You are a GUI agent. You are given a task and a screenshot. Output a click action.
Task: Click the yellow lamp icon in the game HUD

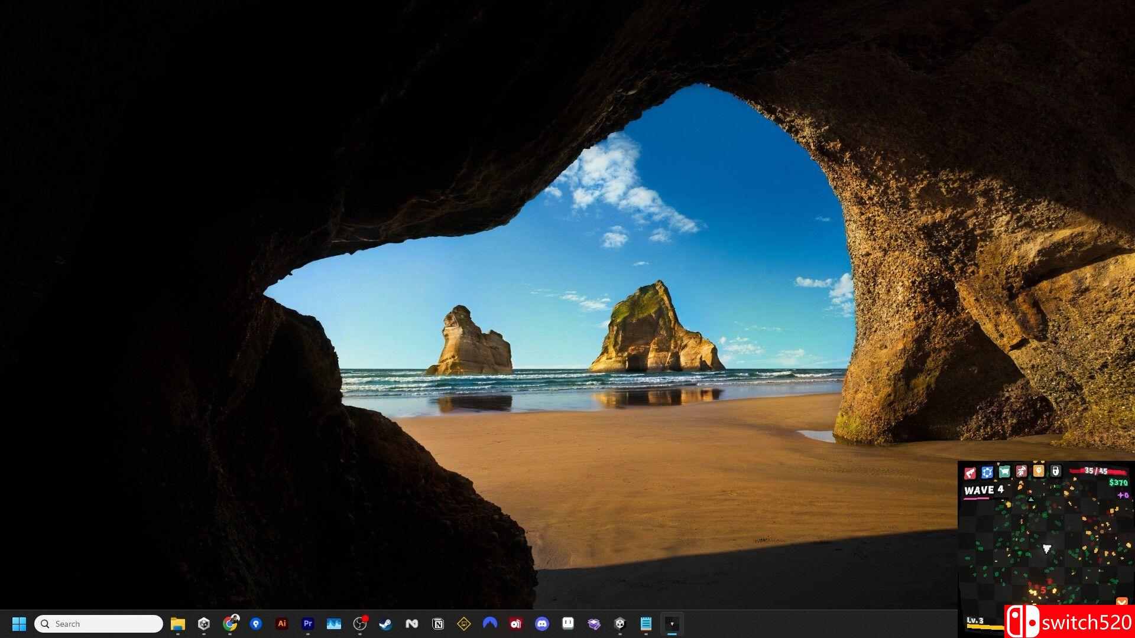tap(1039, 473)
